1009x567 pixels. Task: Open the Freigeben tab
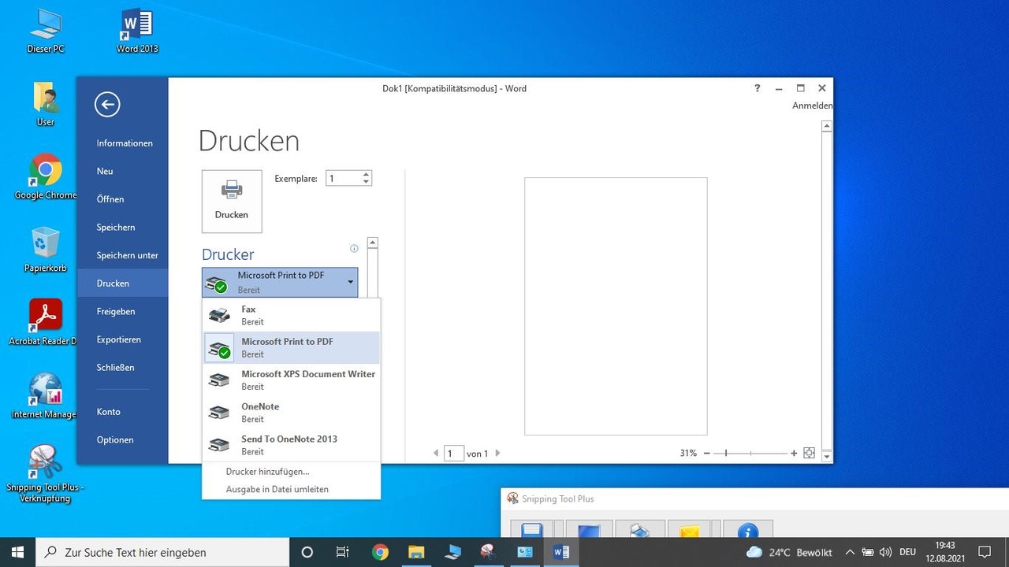(116, 312)
